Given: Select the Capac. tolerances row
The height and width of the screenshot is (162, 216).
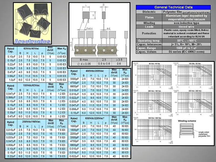Looking at the screenshot, I should (x=173, y=44).
